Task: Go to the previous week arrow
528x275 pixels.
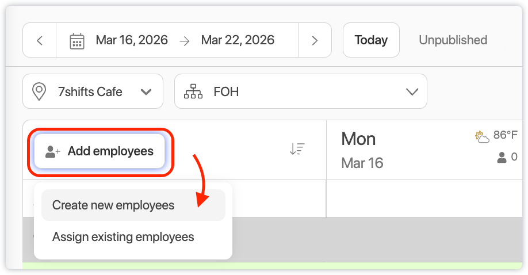Action: point(39,40)
